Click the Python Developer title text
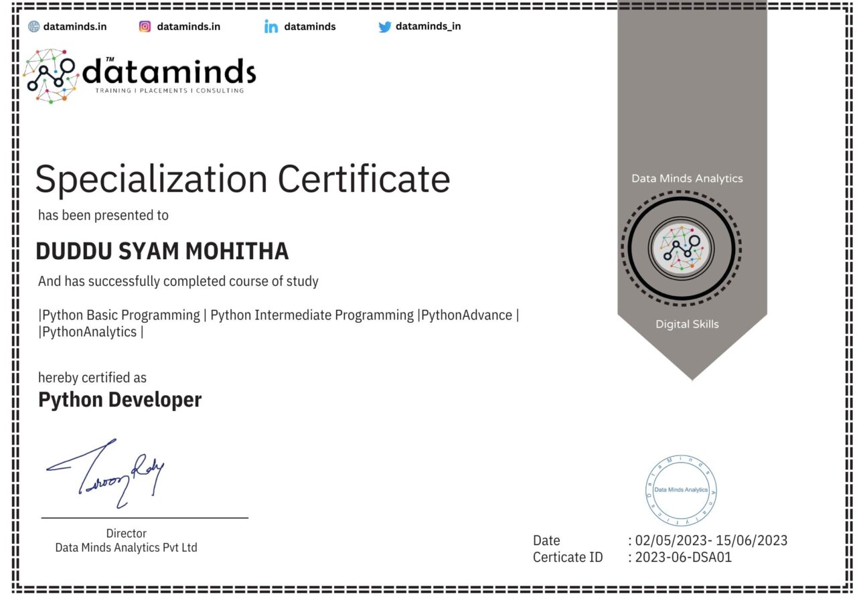 119,400
